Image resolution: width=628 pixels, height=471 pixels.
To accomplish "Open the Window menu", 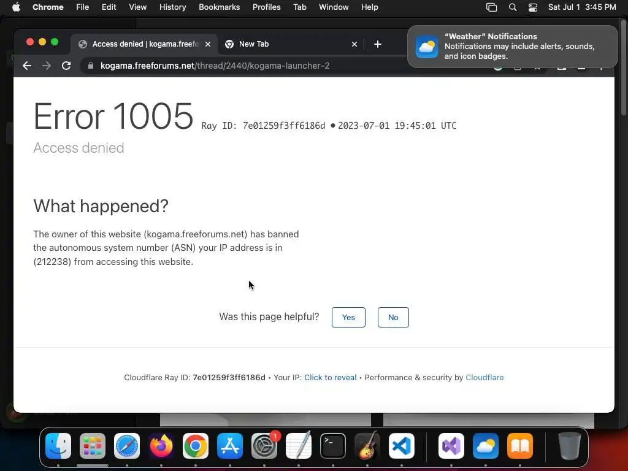I will (x=334, y=7).
